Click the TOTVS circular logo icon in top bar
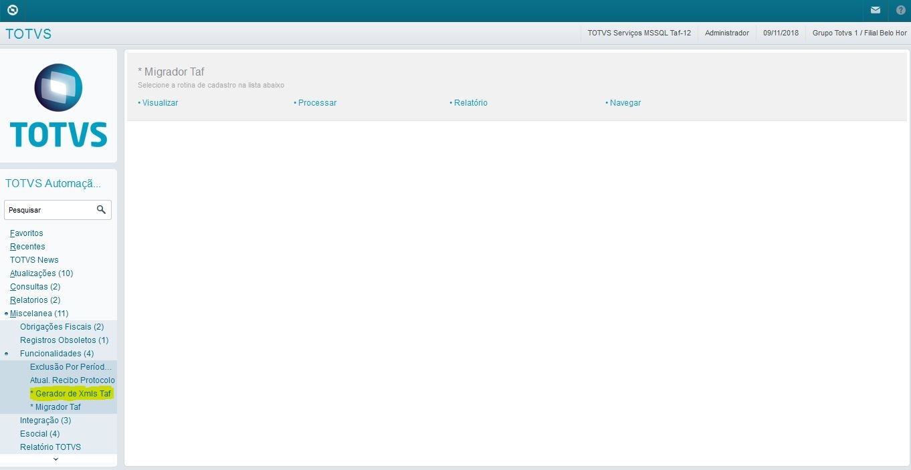The width and height of the screenshot is (911, 470). click(x=12, y=10)
